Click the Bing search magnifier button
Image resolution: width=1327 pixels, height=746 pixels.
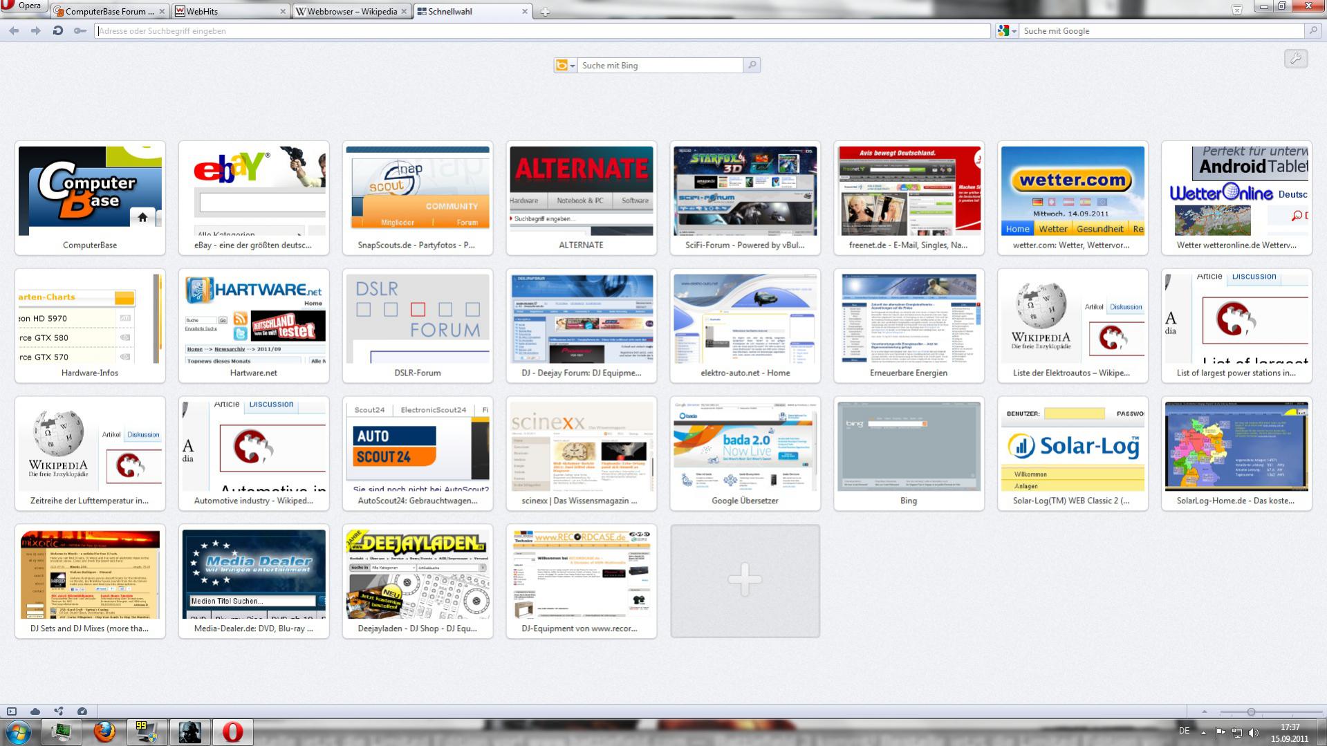tap(752, 65)
